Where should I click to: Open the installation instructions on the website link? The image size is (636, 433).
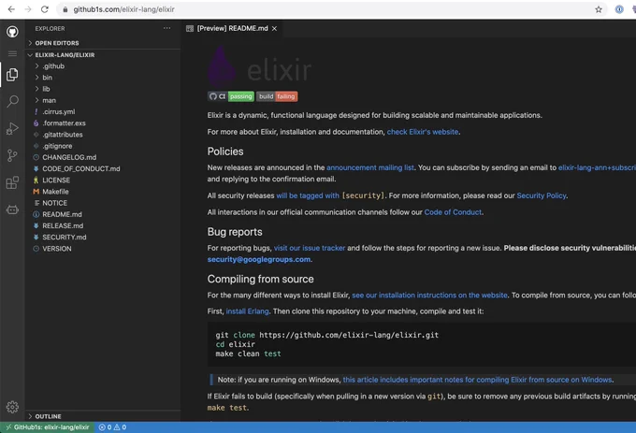pyautogui.click(x=429, y=296)
